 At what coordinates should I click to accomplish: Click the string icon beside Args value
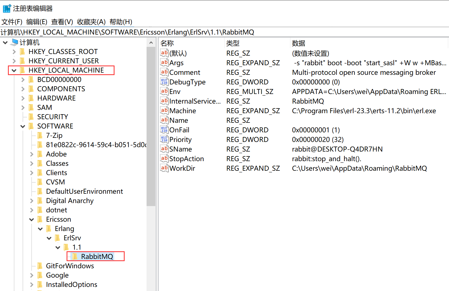click(164, 62)
